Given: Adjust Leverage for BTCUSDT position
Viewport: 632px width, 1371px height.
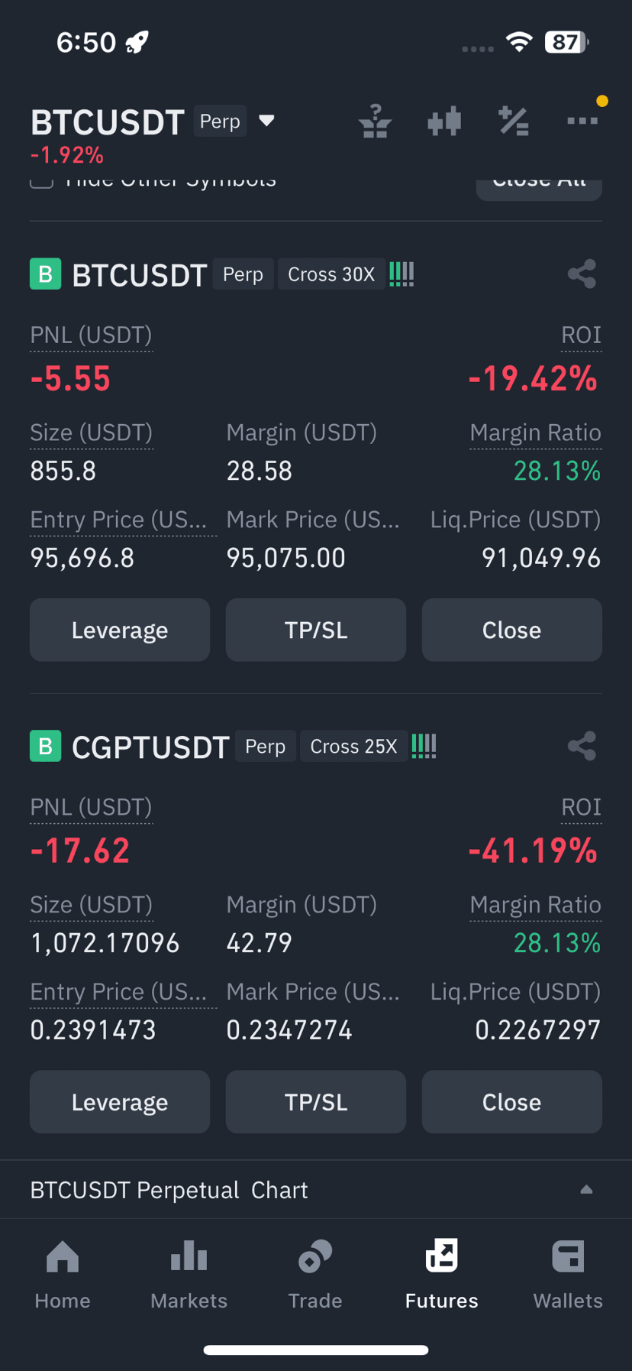Looking at the screenshot, I should (120, 630).
